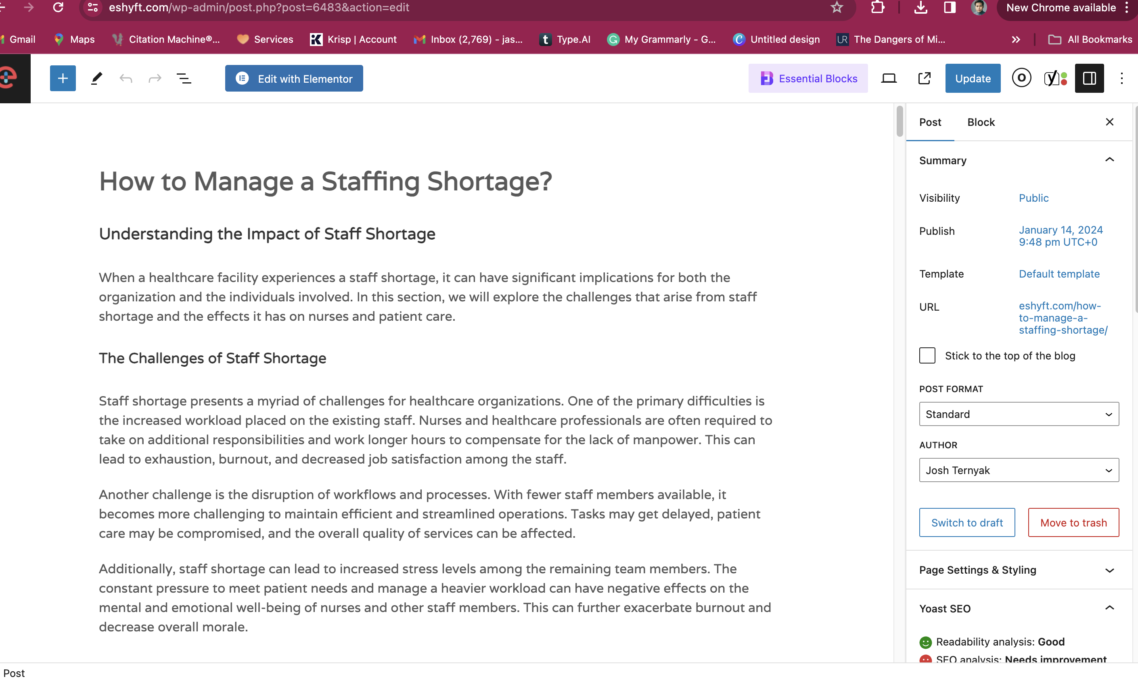
Task: Open the Options three-dot menu
Action: pyautogui.click(x=1121, y=79)
